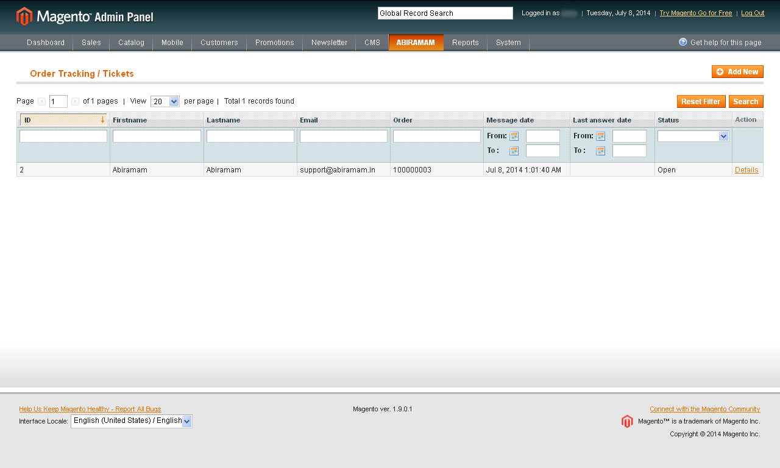Click Message date To input
The width and height of the screenshot is (780, 468).
[x=543, y=151]
